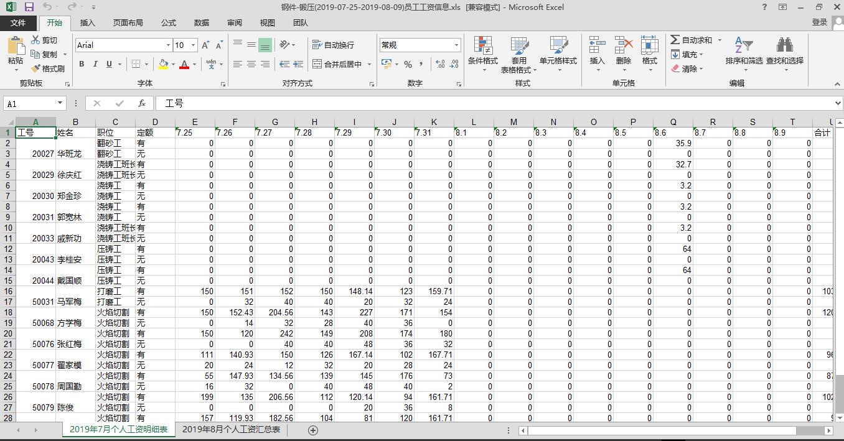Click the AutoSum (自动求和) sigma icon

675,40
